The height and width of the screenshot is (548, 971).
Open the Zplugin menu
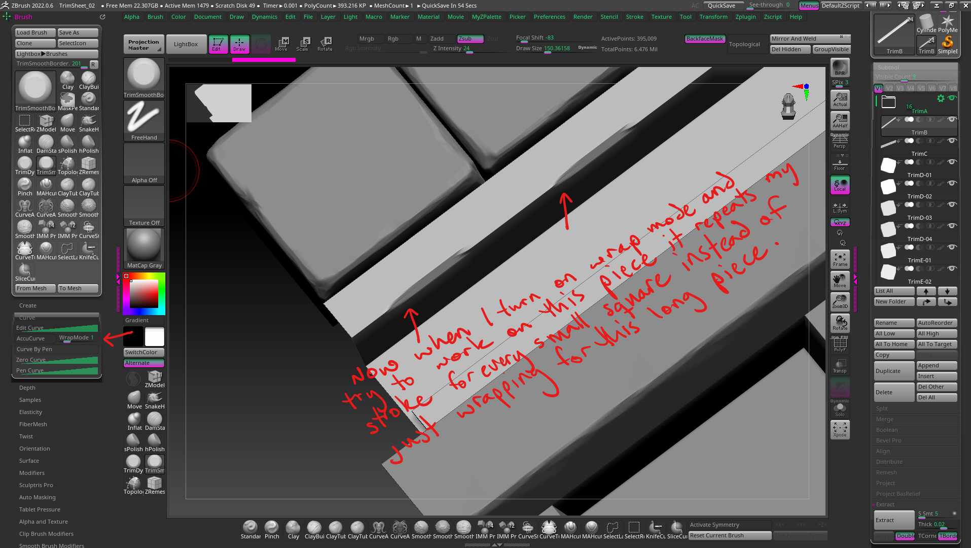coord(745,17)
